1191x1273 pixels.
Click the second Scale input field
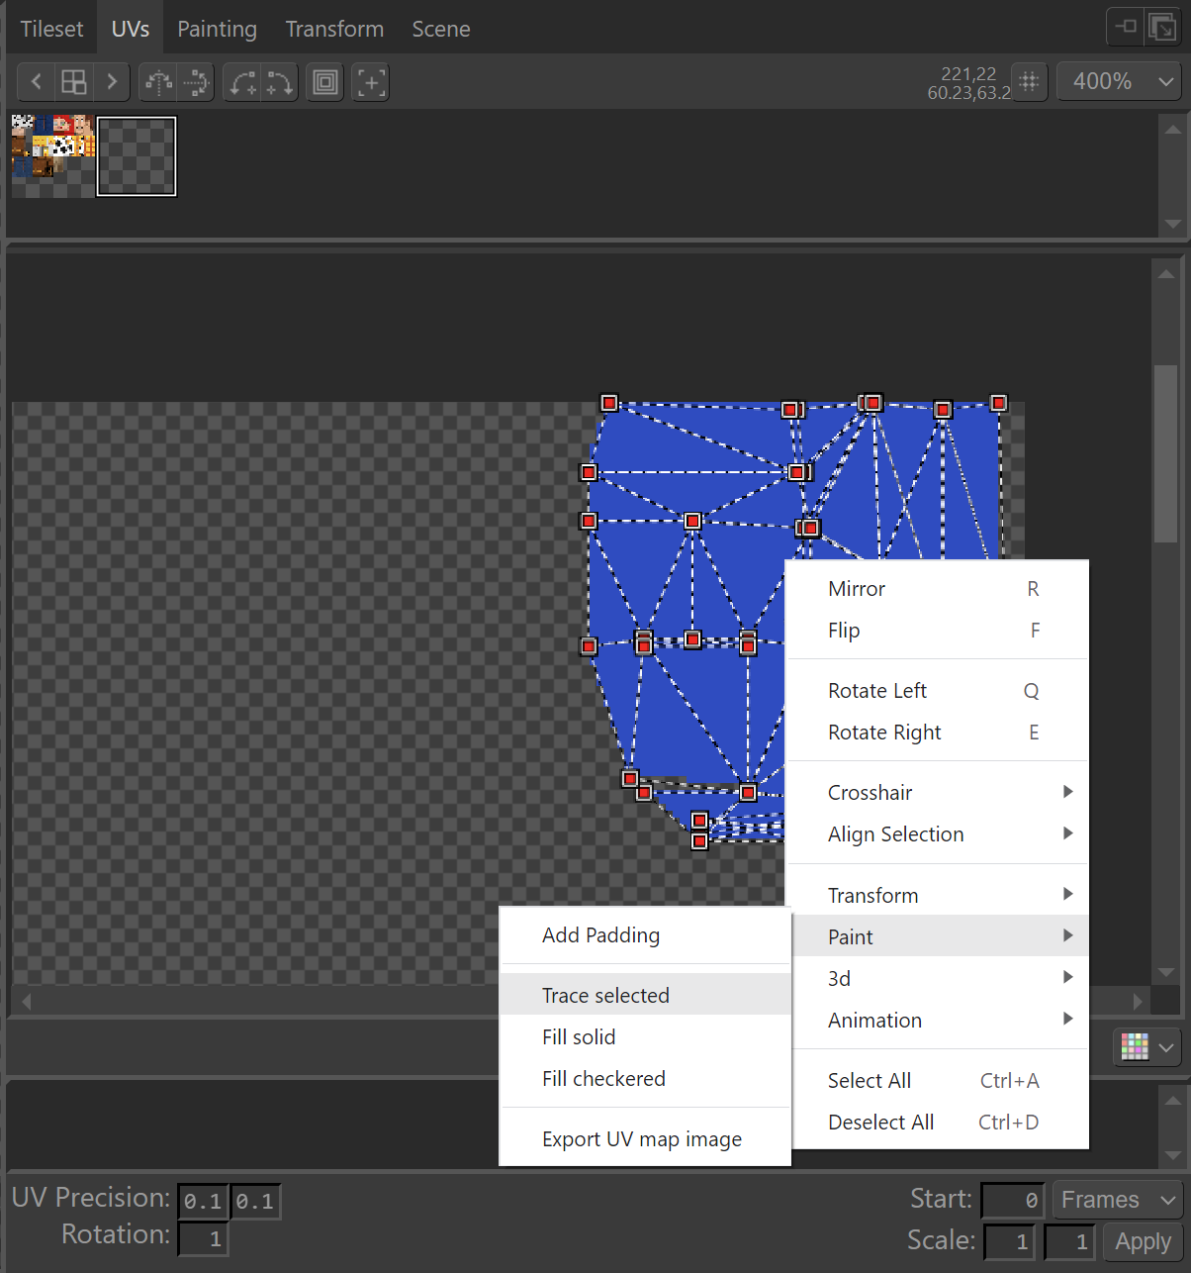coord(1069,1241)
